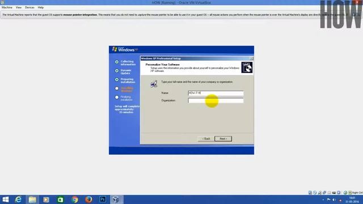The width and height of the screenshot is (363, 204).
Task: Open Photoshop from taskbar
Action: pyautogui.click(x=103, y=199)
